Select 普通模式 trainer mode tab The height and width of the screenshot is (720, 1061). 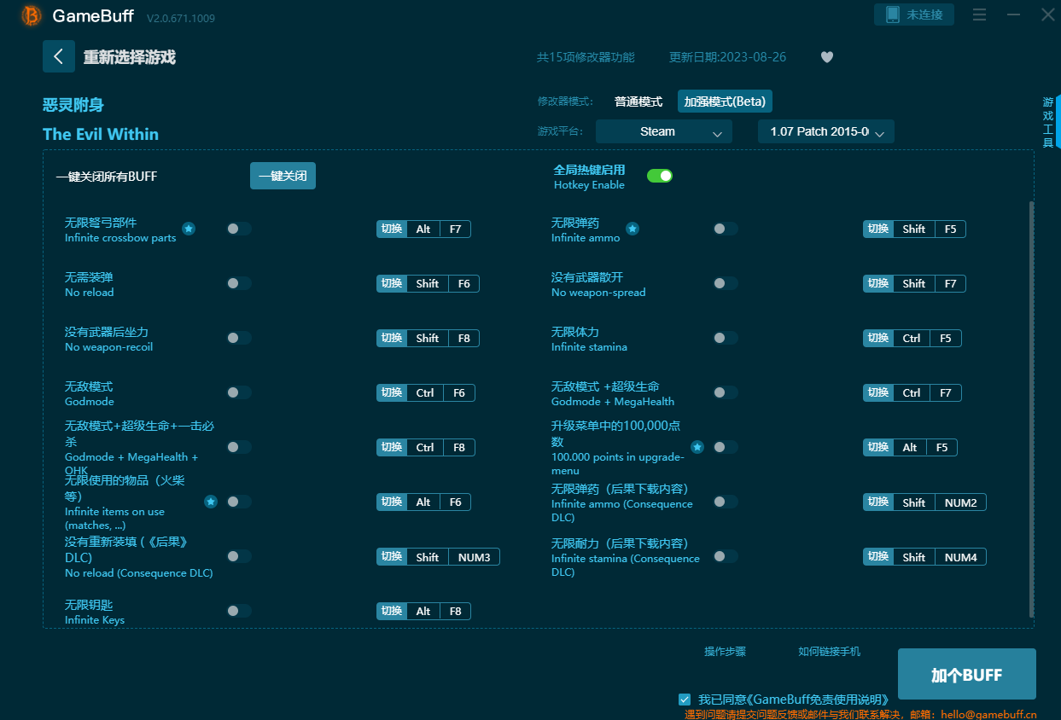tap(638, 102)
